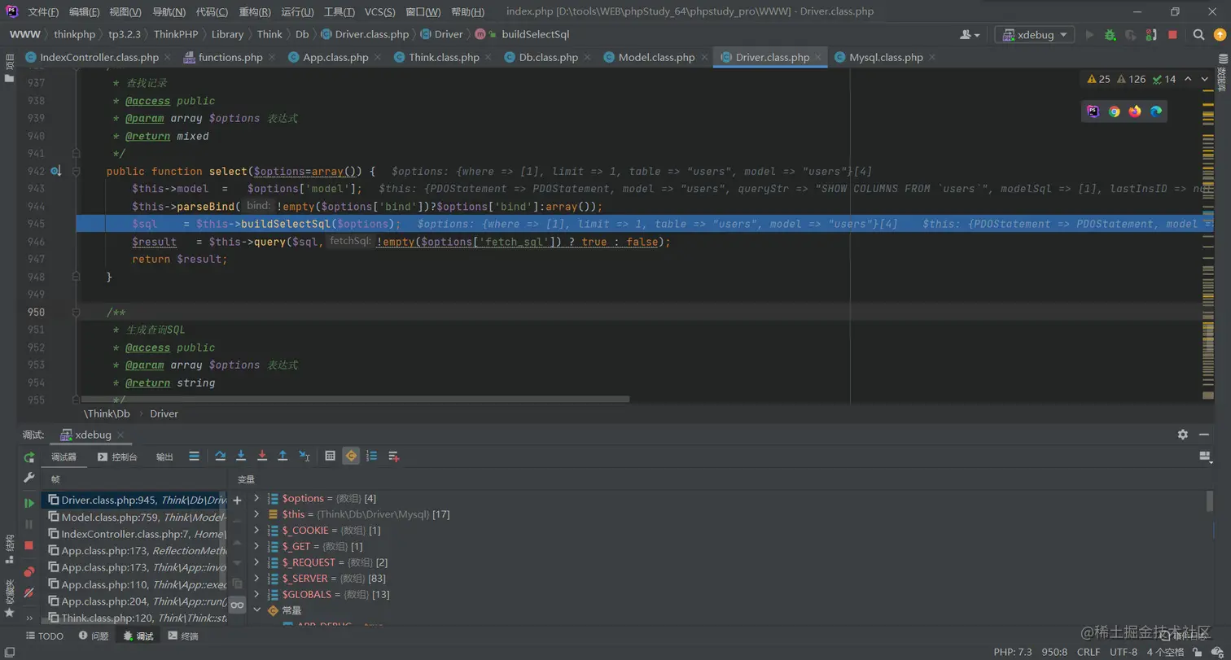The image size is (1231, 660).
Task: Click add-to-watches list icon with red plus
Action: click(x=393, y=456)
